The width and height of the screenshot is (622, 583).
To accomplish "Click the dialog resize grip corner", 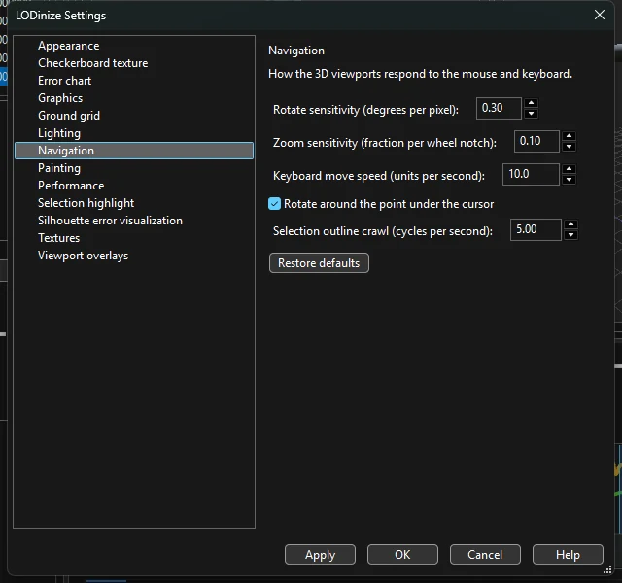I will pos(607,570).
